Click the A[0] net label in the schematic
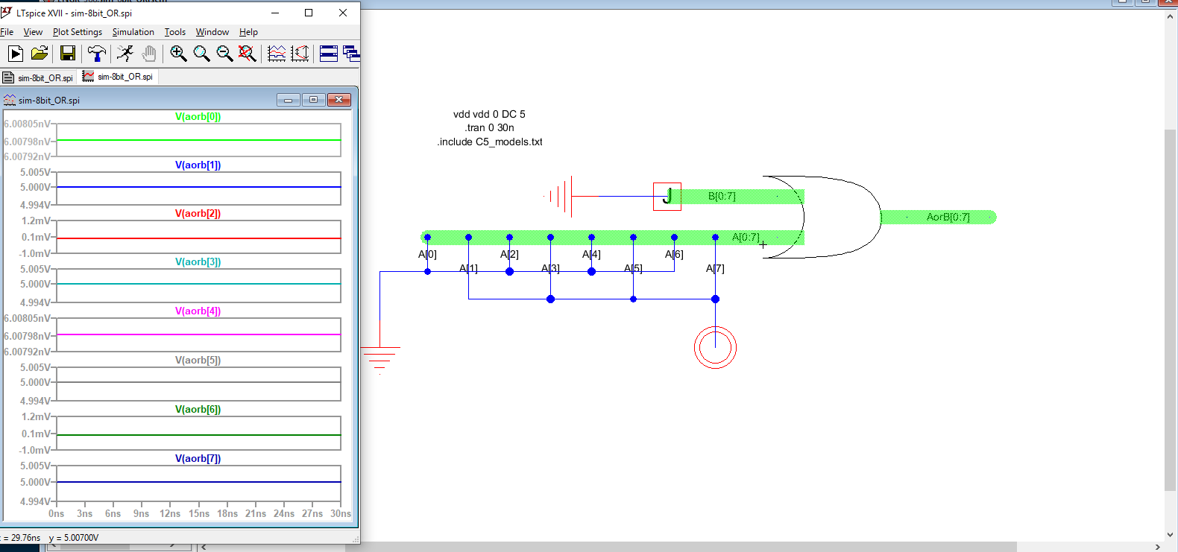Screen dimensions: 1178x552 click(427, 254)
